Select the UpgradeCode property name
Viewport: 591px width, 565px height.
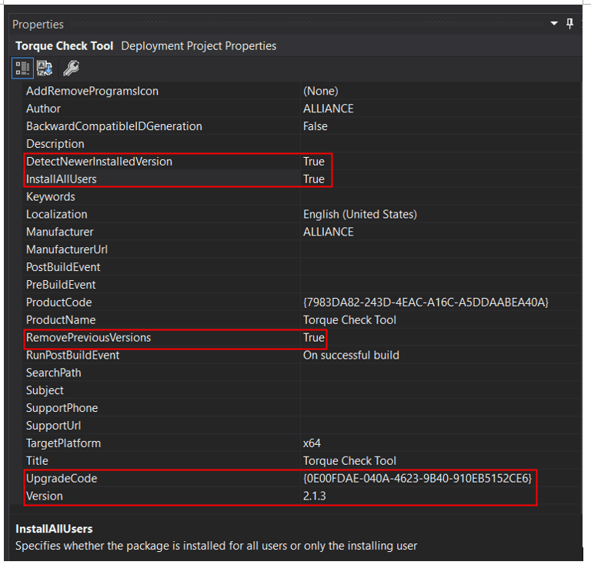[x=62, y=479]
